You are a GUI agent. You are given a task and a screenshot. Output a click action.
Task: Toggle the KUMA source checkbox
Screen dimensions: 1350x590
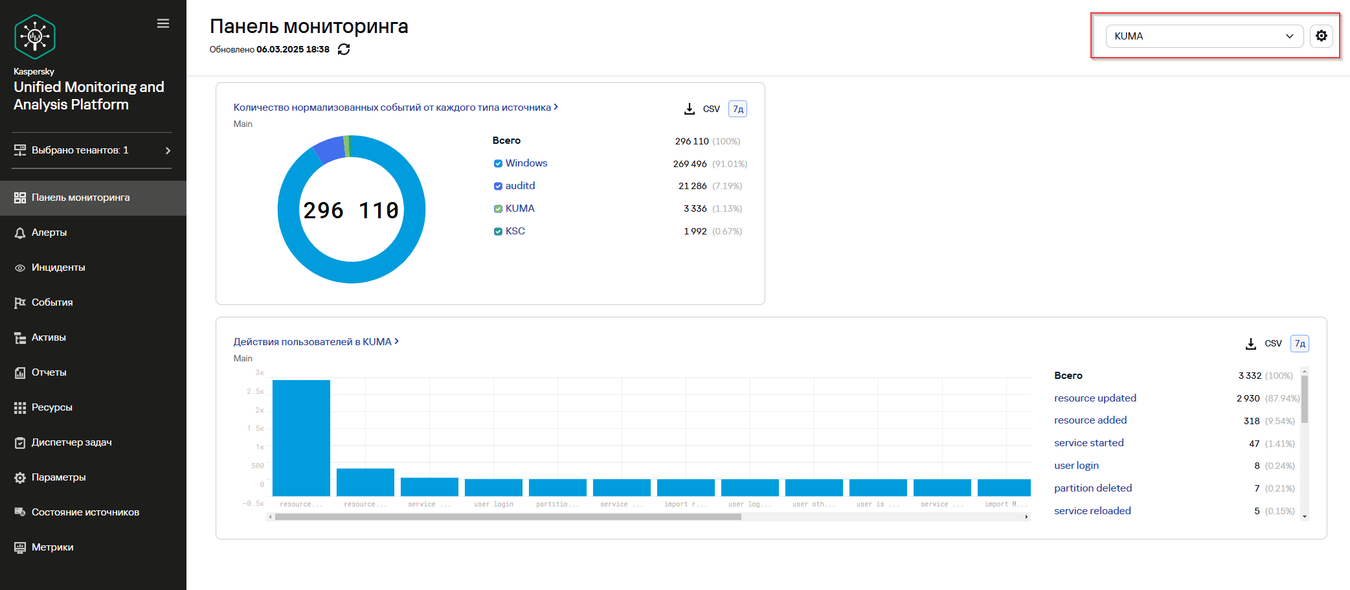(x=498, y=209)
